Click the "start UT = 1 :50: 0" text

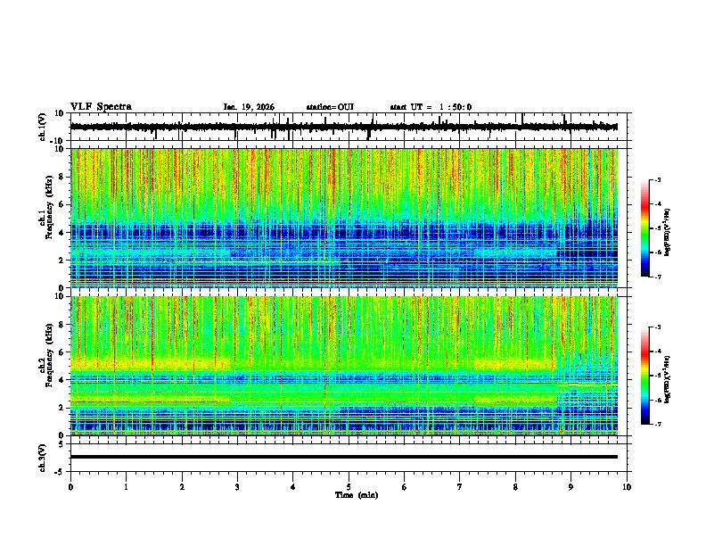431,107
